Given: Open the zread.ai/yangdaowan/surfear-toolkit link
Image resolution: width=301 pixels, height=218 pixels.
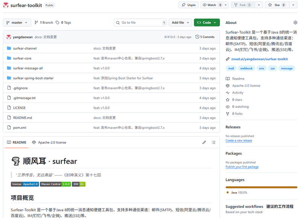Looking at the screenshot, I should (260, 59).
